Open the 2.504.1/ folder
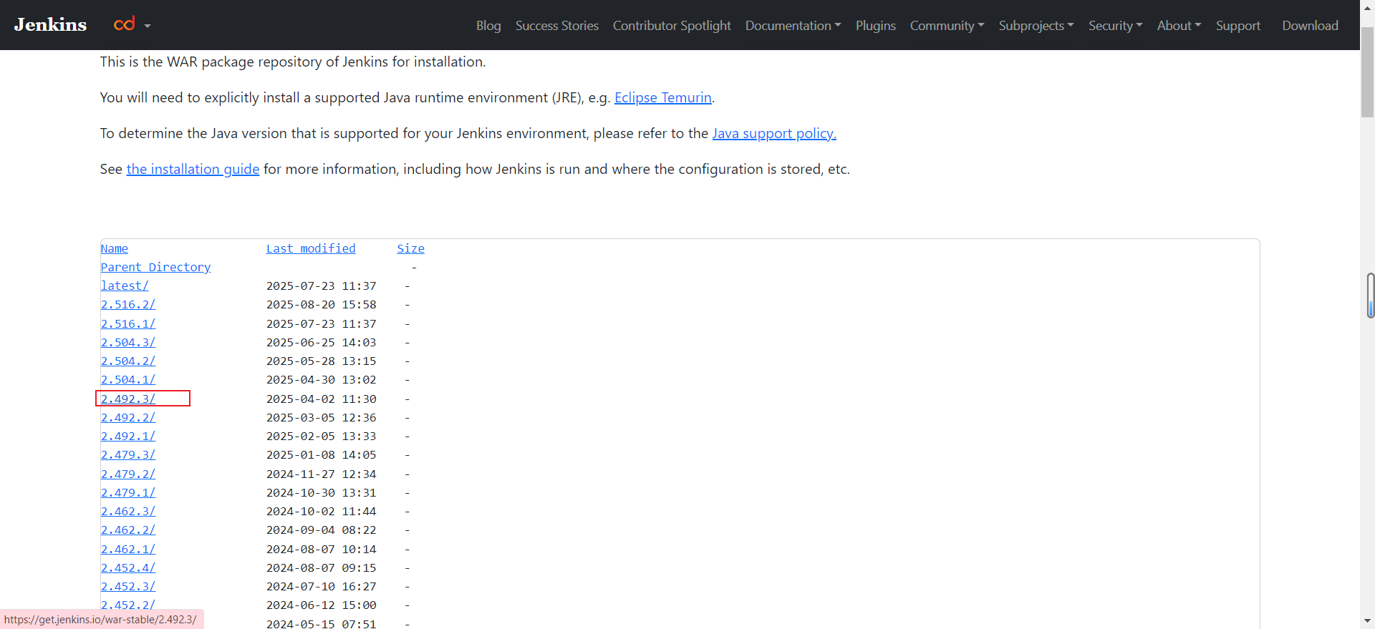The image size is (1375, 629). tap(128, 379)
